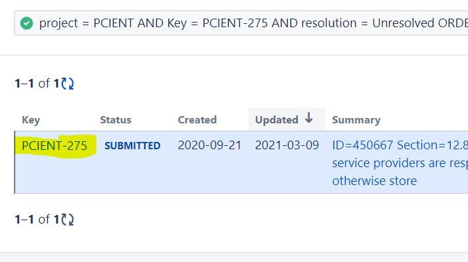
Task: Click the green JQL valid checkmark icon
Action: (27, 23)
